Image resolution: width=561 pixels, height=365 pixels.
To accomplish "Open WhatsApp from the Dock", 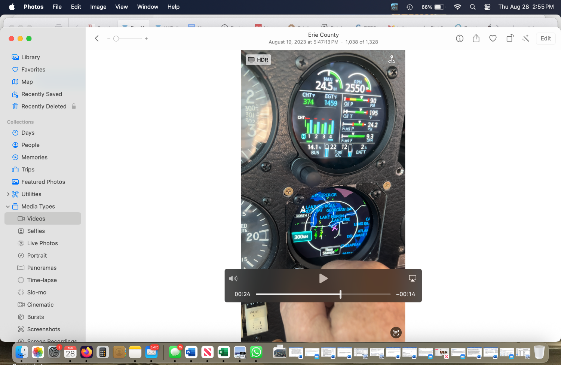I will point(256,352).
